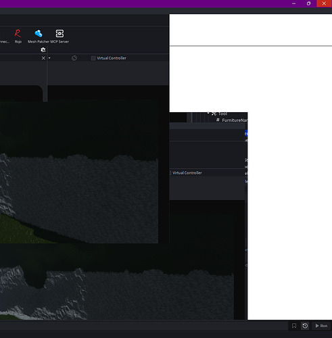Image resolution: width=332 pixels, height=338 pixels.
Task: Click the bookmark icon in the bottom bar
Action: coord(294,326)
